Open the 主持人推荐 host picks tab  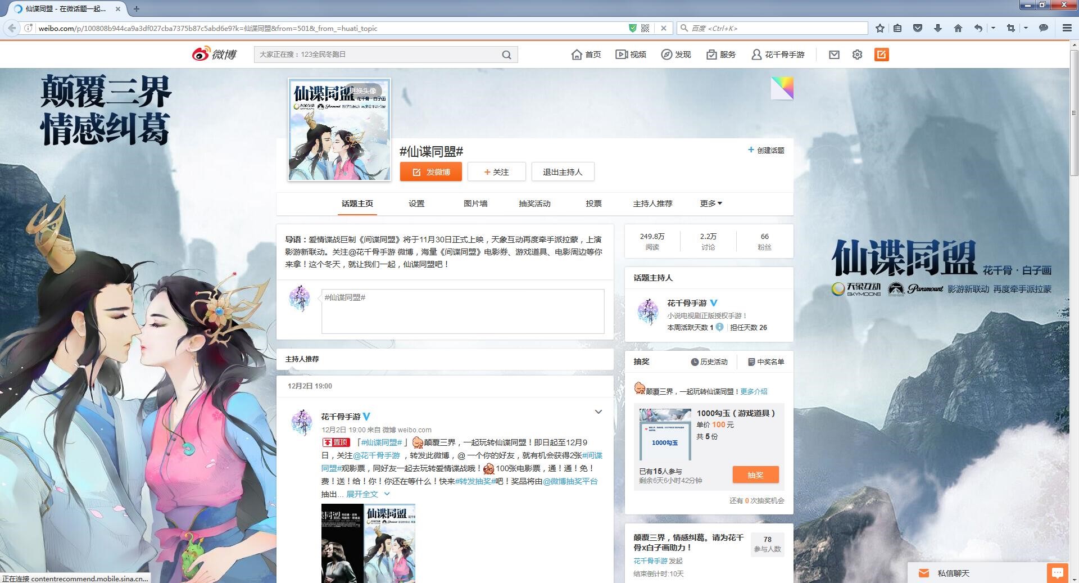point(652,204)
